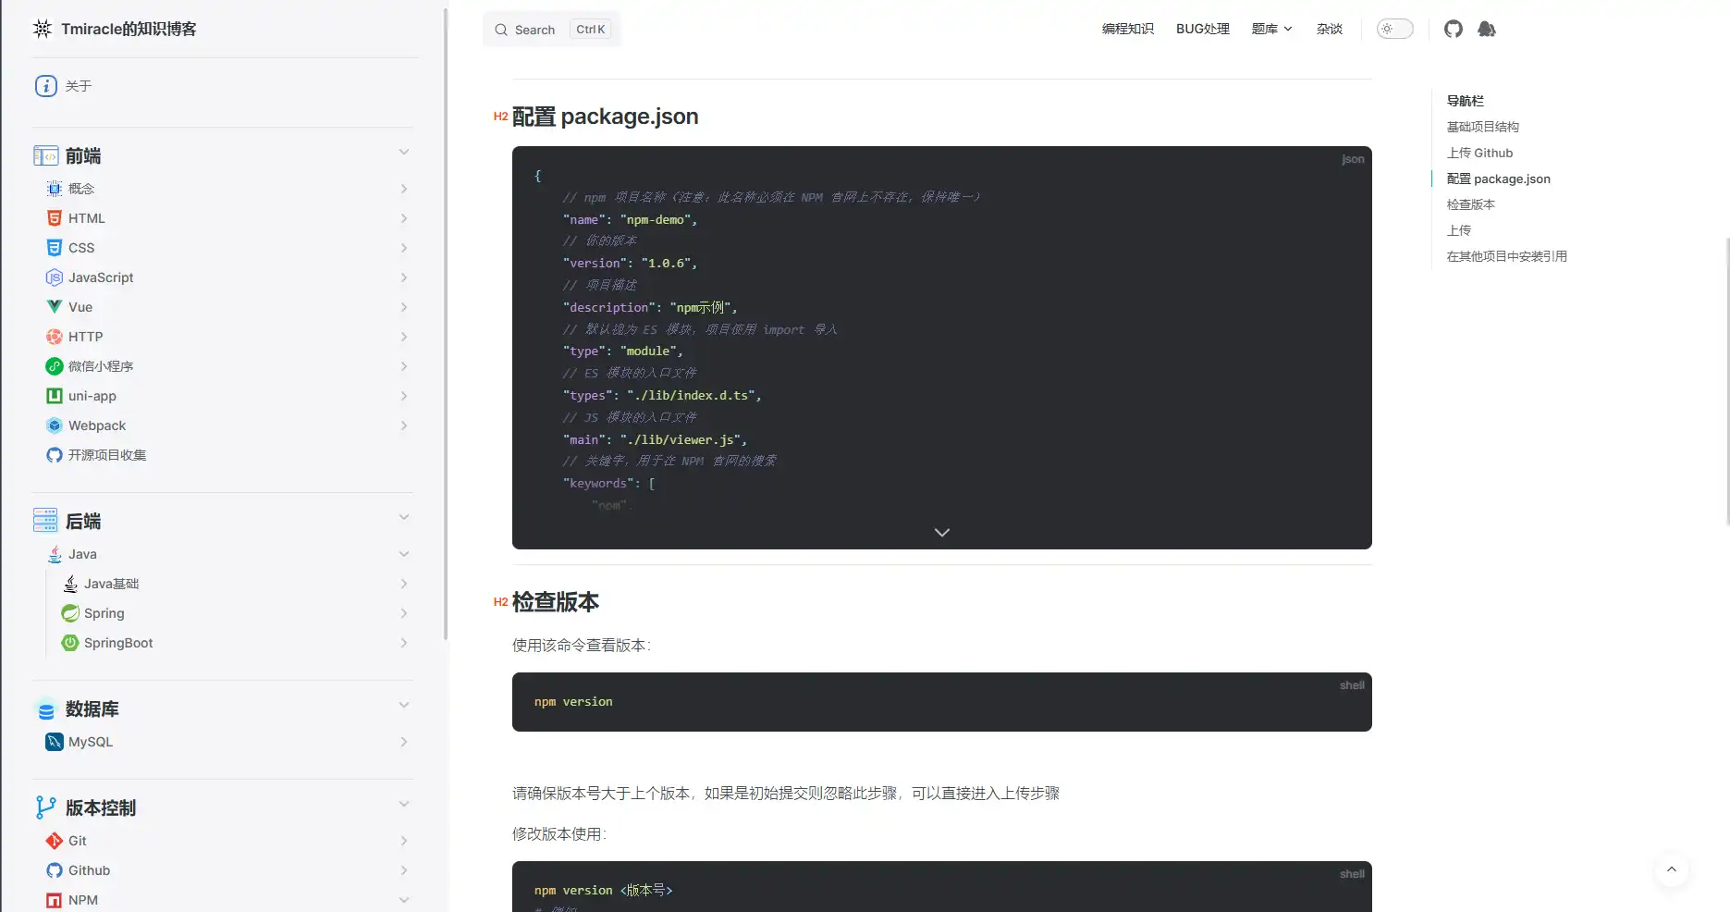Viewport: 1730px width, 912px height.
Task: Click the 版本控制 branch icon
Action: [45, 807]
